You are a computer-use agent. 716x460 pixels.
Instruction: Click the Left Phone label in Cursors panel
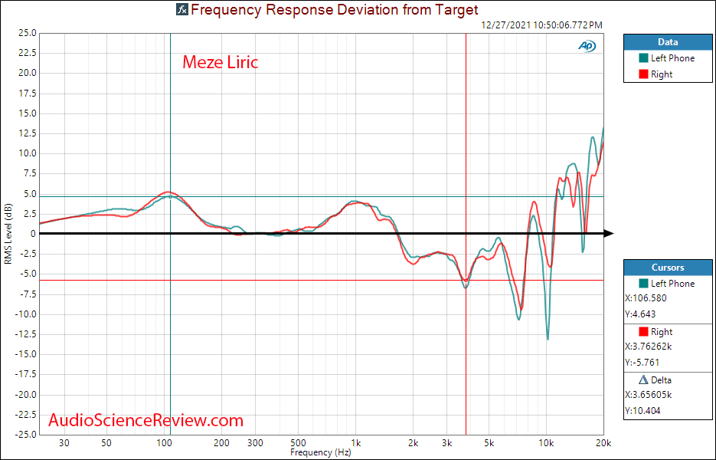coord(672,284)
